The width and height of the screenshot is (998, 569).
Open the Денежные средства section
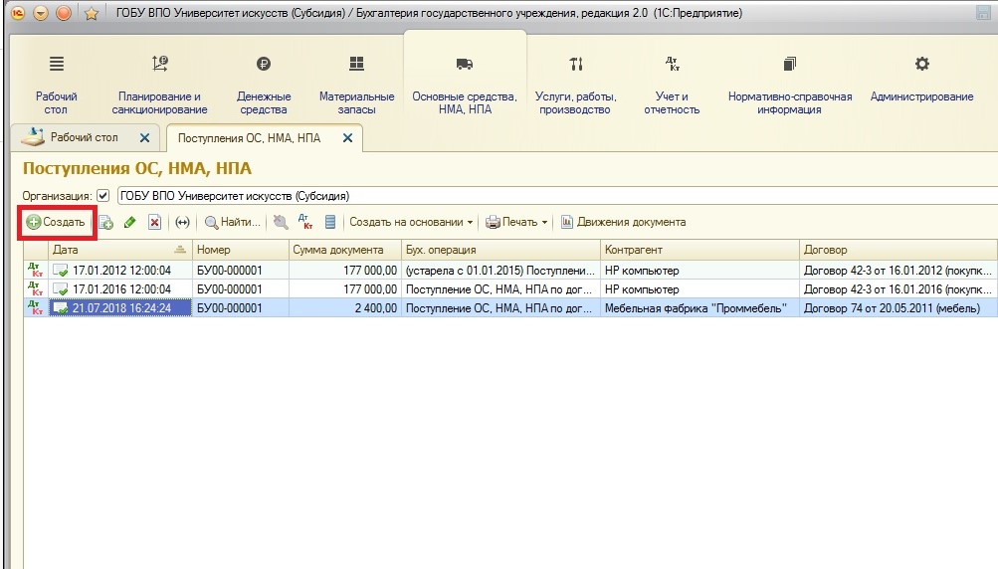click(x=263, y=86)
